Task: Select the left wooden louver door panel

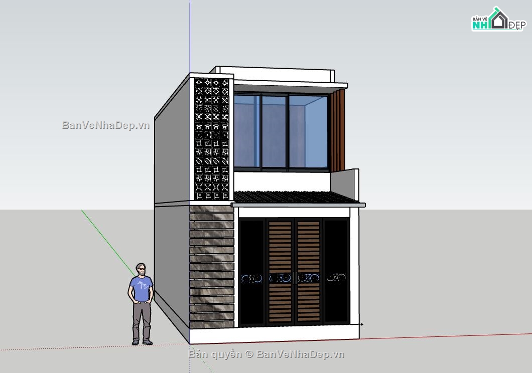Action: click(280, 271)
